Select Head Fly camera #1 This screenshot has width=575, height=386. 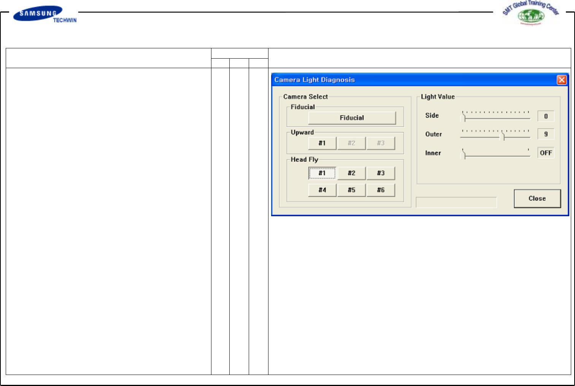[x=322, y=173]
